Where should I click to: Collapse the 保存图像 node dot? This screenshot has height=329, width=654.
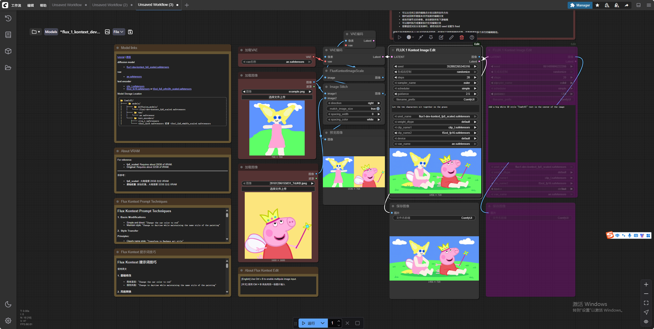pos(392,206)
